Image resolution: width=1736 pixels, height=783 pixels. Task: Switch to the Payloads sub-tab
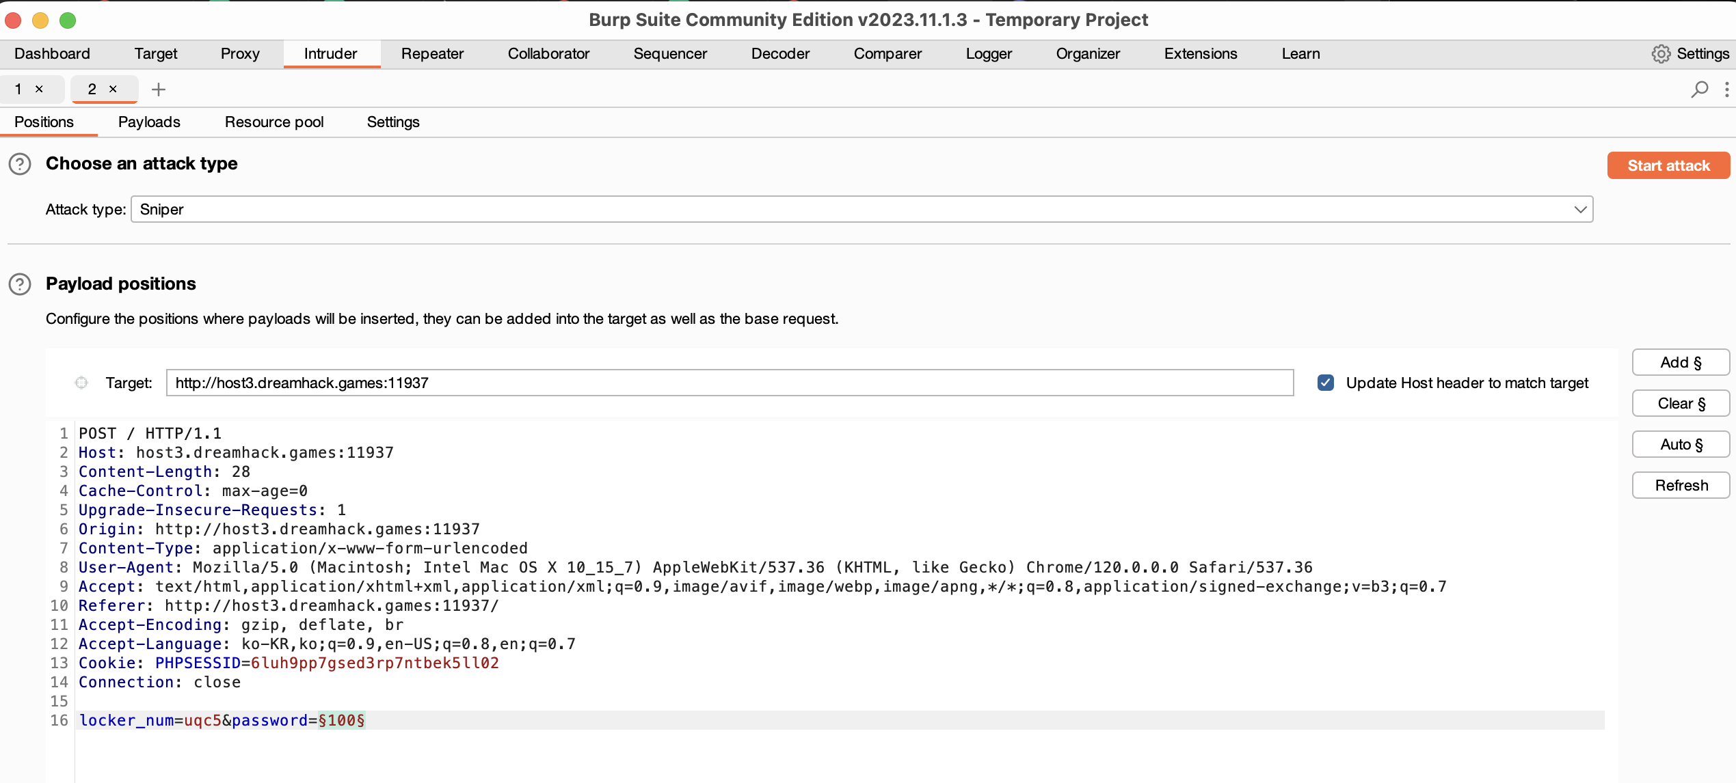(149, 122)
